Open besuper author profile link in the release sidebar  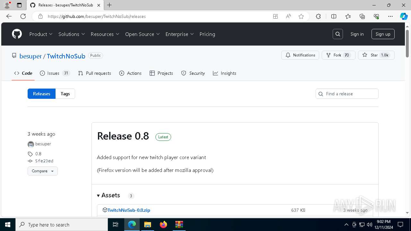coord(43,144)
